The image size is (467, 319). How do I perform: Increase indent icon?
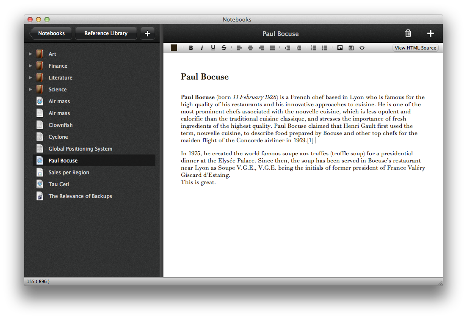click(298, 48)
